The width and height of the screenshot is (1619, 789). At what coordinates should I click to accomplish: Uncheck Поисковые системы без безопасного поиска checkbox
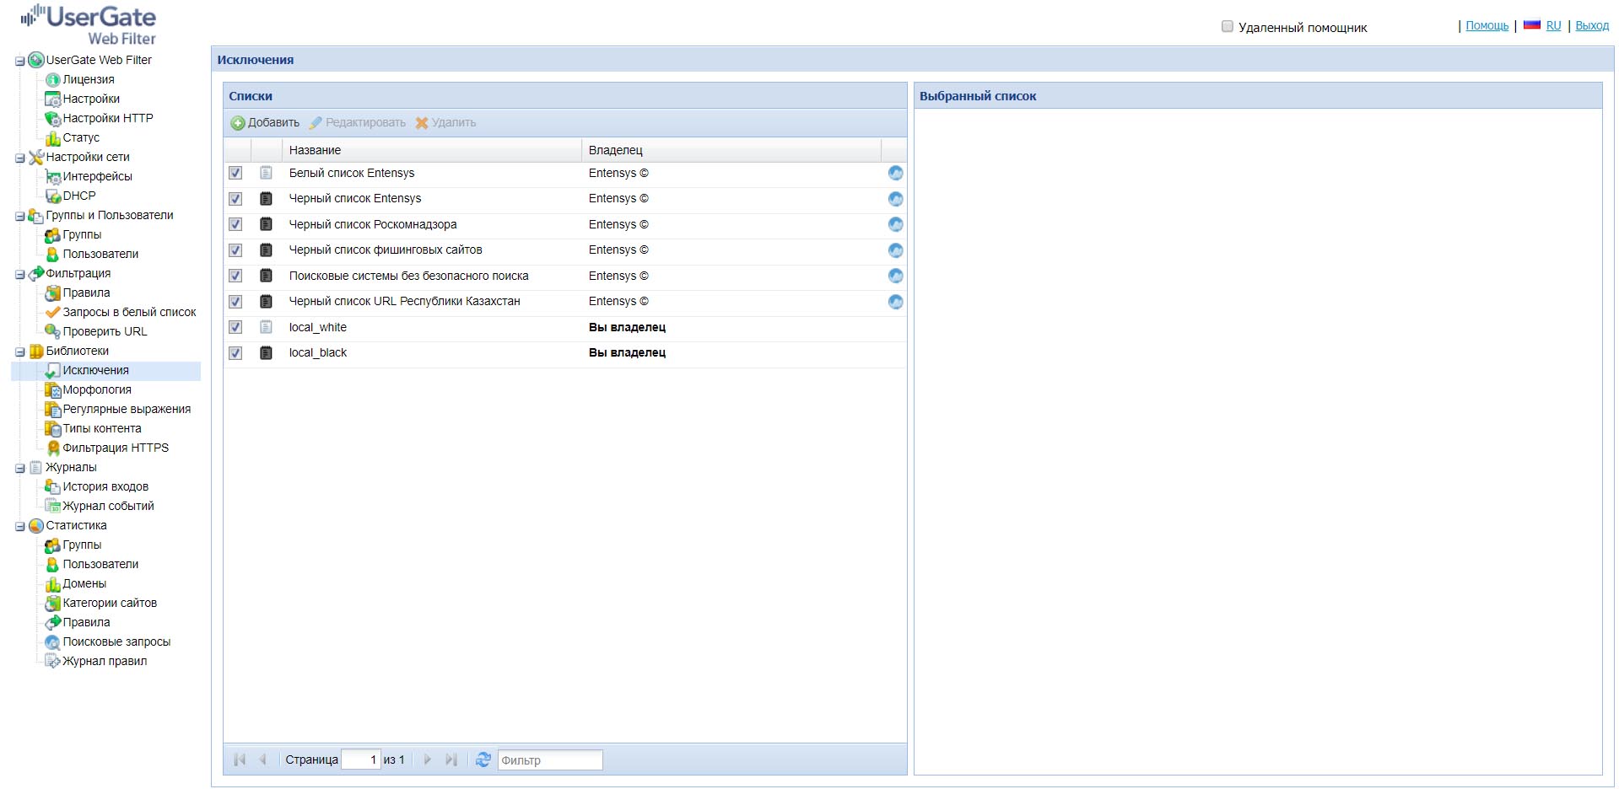coord(235,276)
